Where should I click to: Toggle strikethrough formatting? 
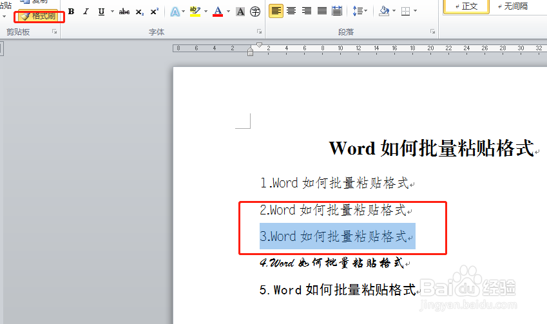(x=124, y=12)
